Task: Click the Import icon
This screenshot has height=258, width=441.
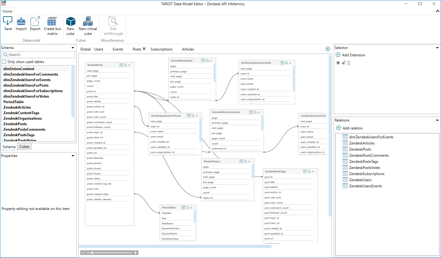Action: tap(21, 21)
